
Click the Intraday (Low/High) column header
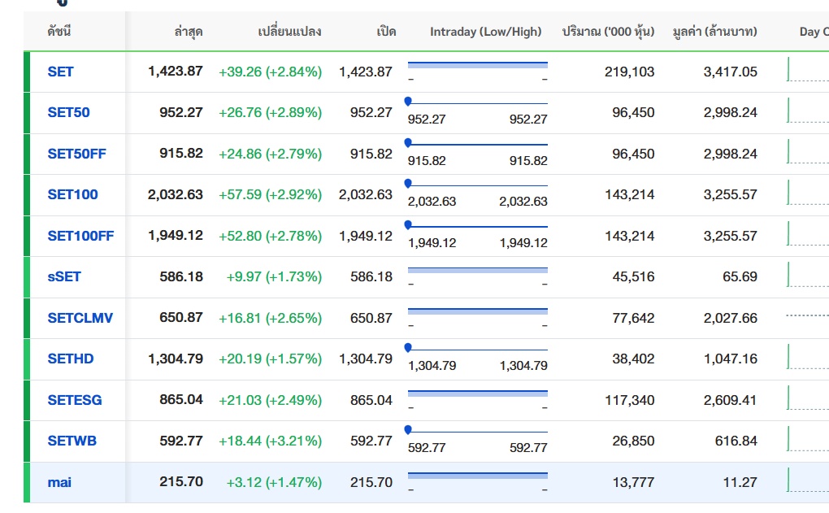point(485,32)
